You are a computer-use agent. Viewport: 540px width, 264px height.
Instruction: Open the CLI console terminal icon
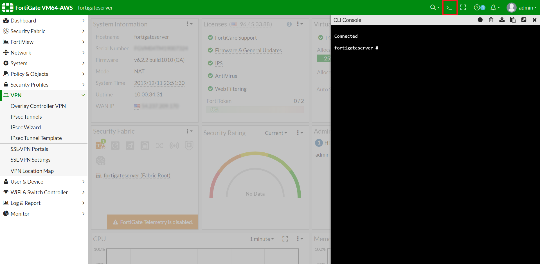pyautogui.click(x=449, y=8)
